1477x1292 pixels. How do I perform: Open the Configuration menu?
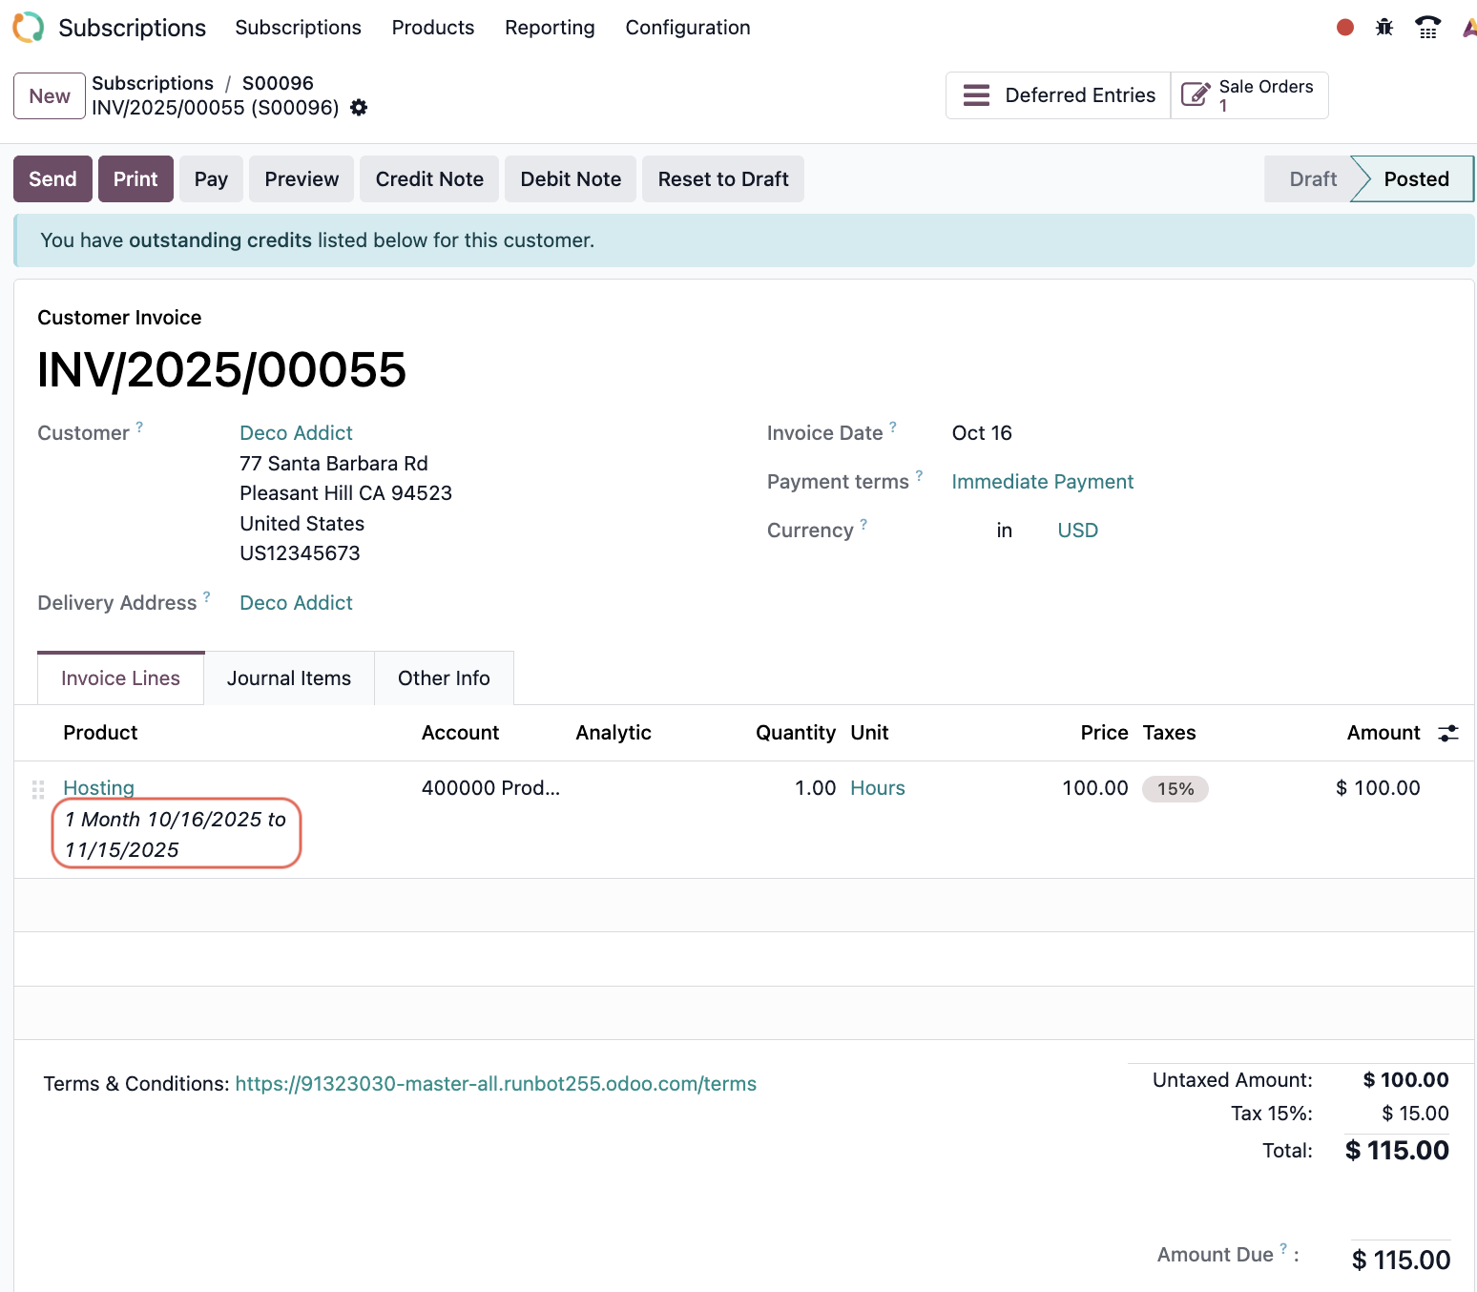(687, 28)
